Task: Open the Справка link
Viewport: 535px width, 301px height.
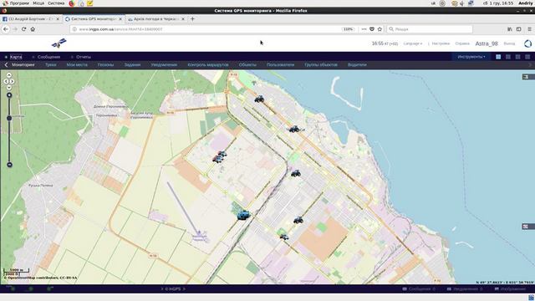Action: (x=462, y=43)
